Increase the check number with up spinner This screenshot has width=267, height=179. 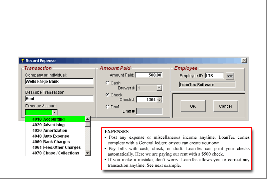pyautogui.click(x=159, y=98)
